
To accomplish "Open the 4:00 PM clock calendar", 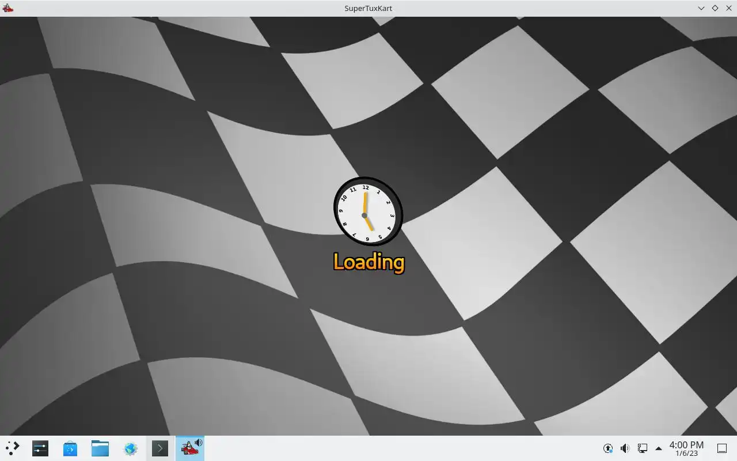I will 686,448.
